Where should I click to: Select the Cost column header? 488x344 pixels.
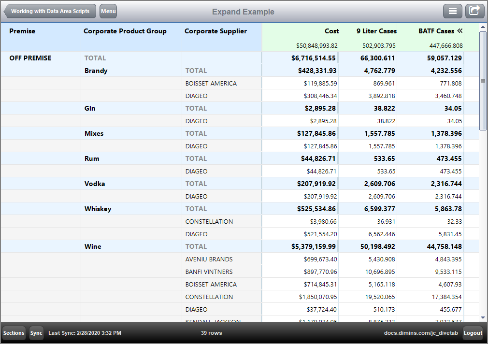(x=332, y=30)
